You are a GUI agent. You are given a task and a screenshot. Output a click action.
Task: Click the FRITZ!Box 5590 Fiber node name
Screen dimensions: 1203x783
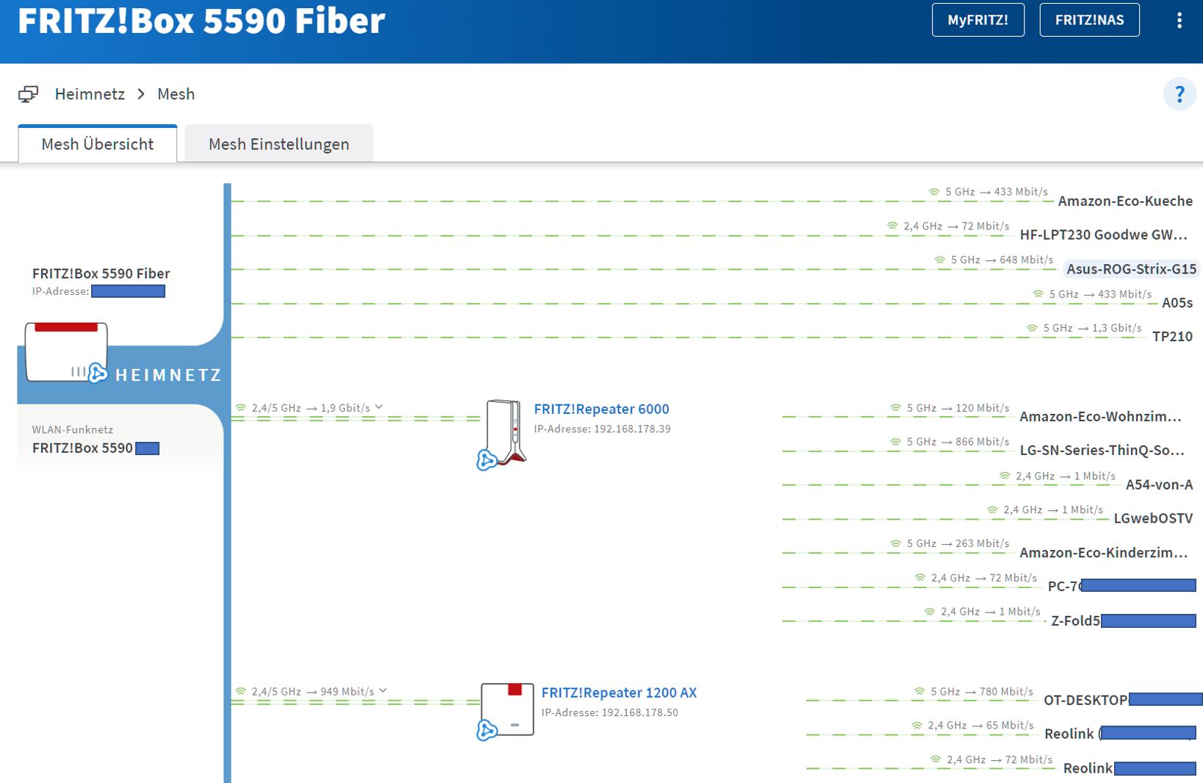tap(101, 273)
